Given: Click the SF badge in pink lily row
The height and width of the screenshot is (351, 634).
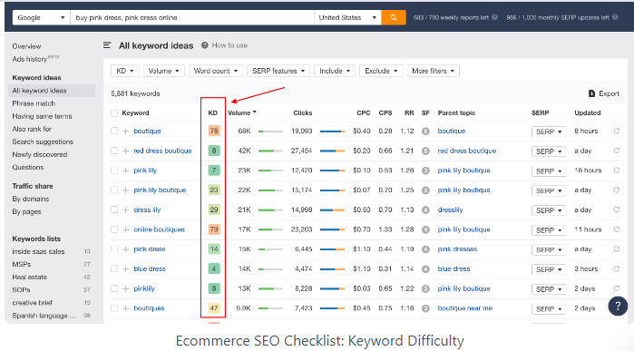Looking at the screenshot, I should pyautogui.click(x=425, y=171).
